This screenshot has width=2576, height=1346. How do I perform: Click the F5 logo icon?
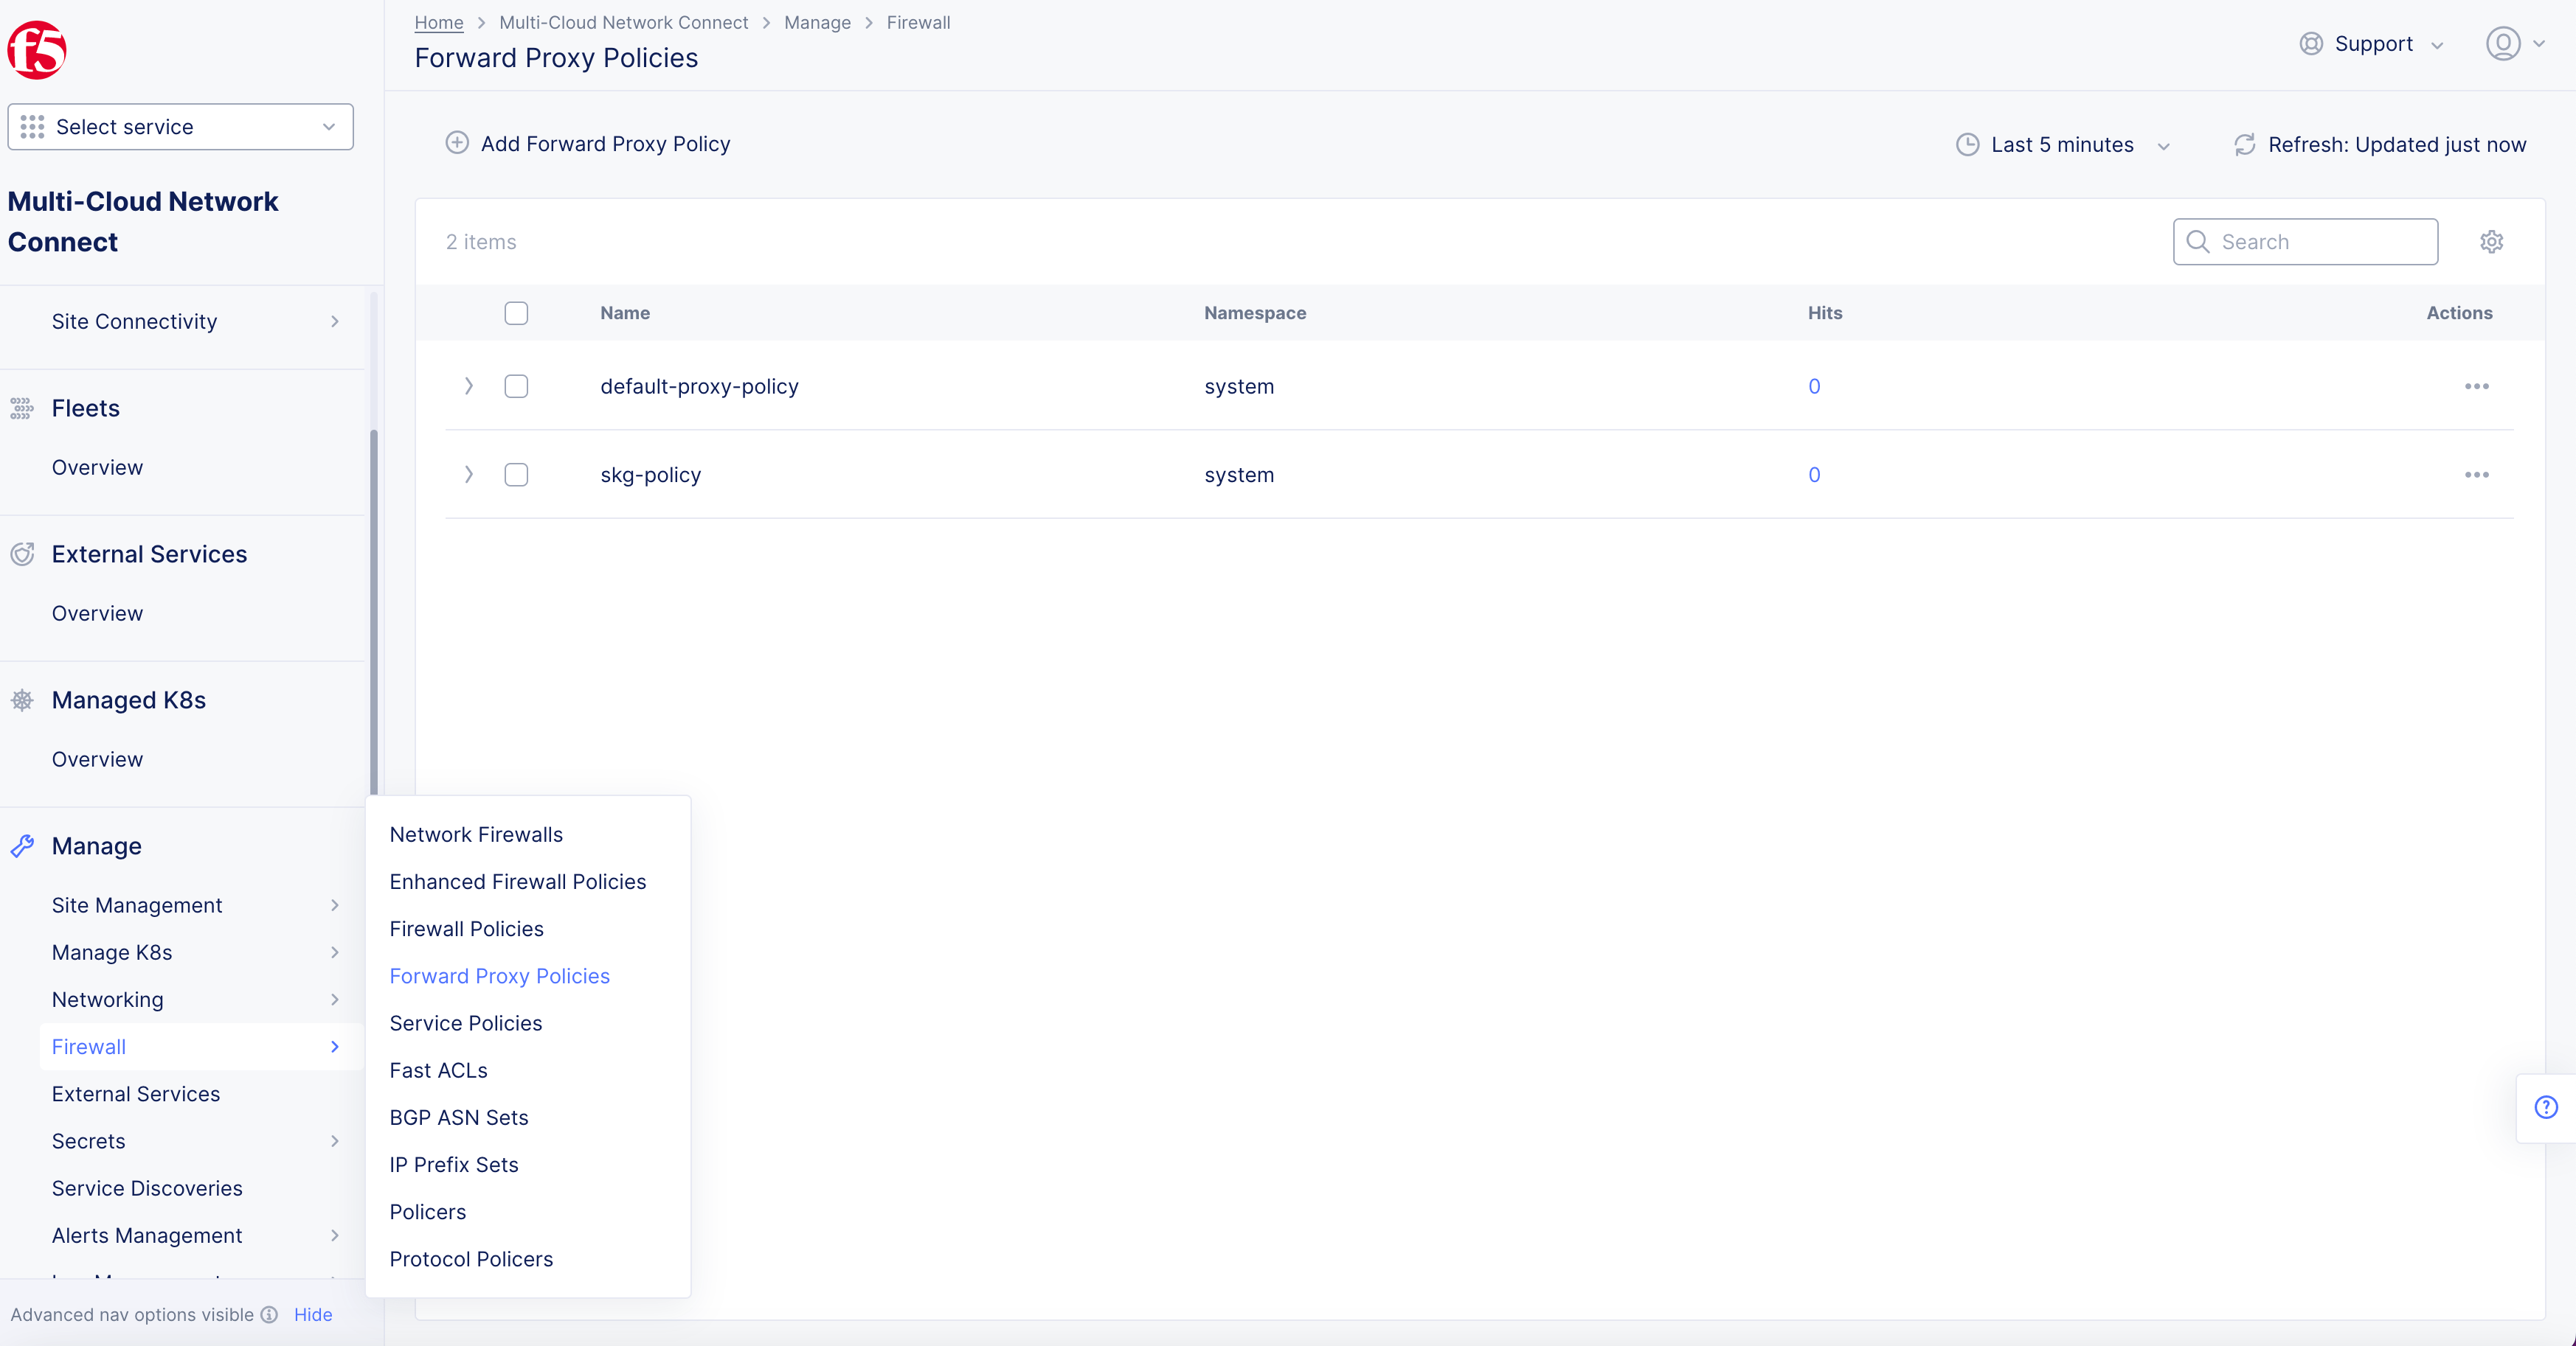point(37,50)
